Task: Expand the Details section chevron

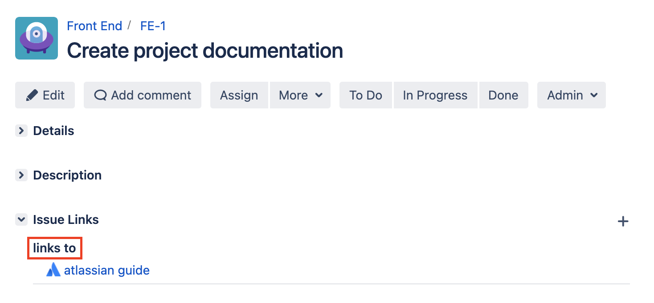Action: [21, 131]
